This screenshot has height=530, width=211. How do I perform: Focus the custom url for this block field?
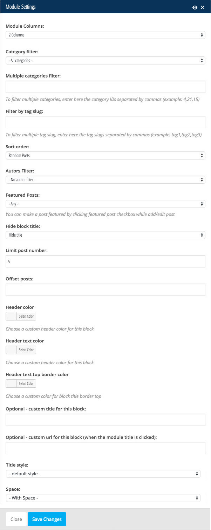pyautogui.click(x=105, y=448)
